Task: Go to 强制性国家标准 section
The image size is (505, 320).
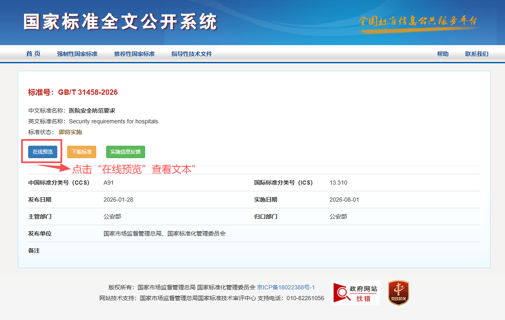Action: pos(77,54)
